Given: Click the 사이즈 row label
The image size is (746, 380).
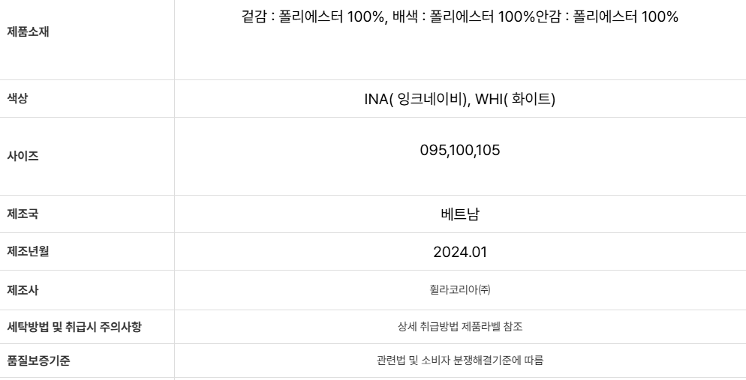Looking at the screenshot, I should 23,157.
